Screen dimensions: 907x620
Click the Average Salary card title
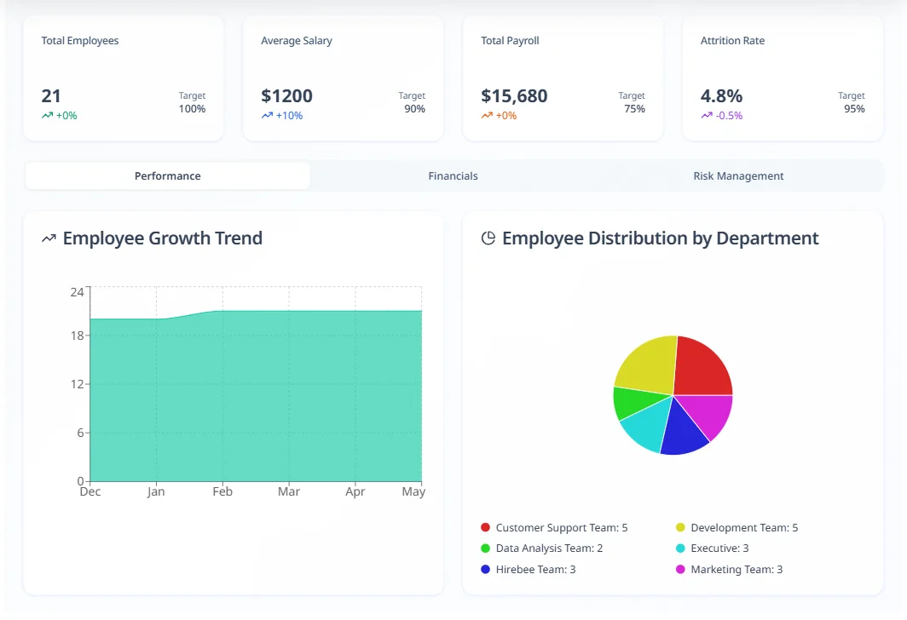(296, 40)
